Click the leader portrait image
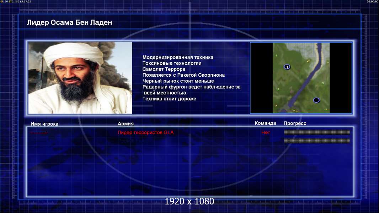379x213 pixels. tap(80, 78)
